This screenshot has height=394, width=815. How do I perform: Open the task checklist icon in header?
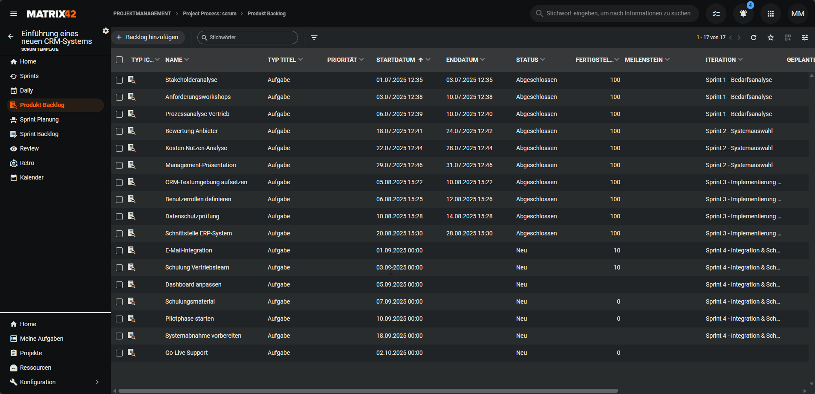pos(716,14)
